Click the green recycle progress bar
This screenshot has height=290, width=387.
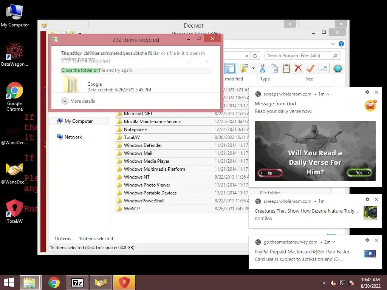136,70
